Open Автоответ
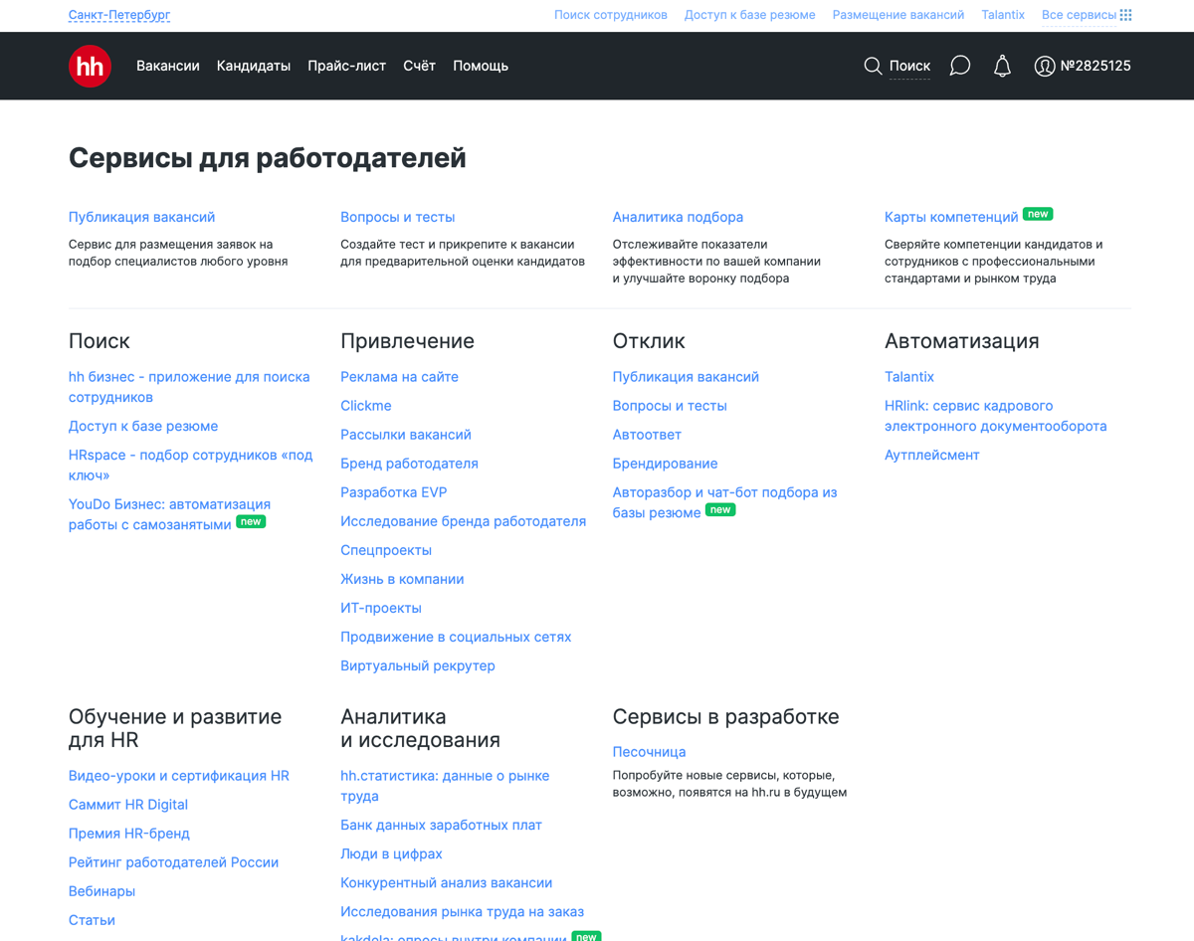The height and width of the screenshot is (941, 1194). coord(647,435)
